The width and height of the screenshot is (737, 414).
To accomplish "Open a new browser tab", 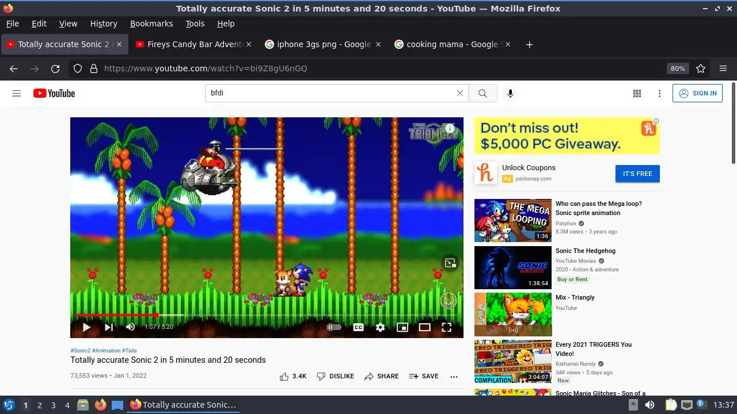I will coord(529,44).
